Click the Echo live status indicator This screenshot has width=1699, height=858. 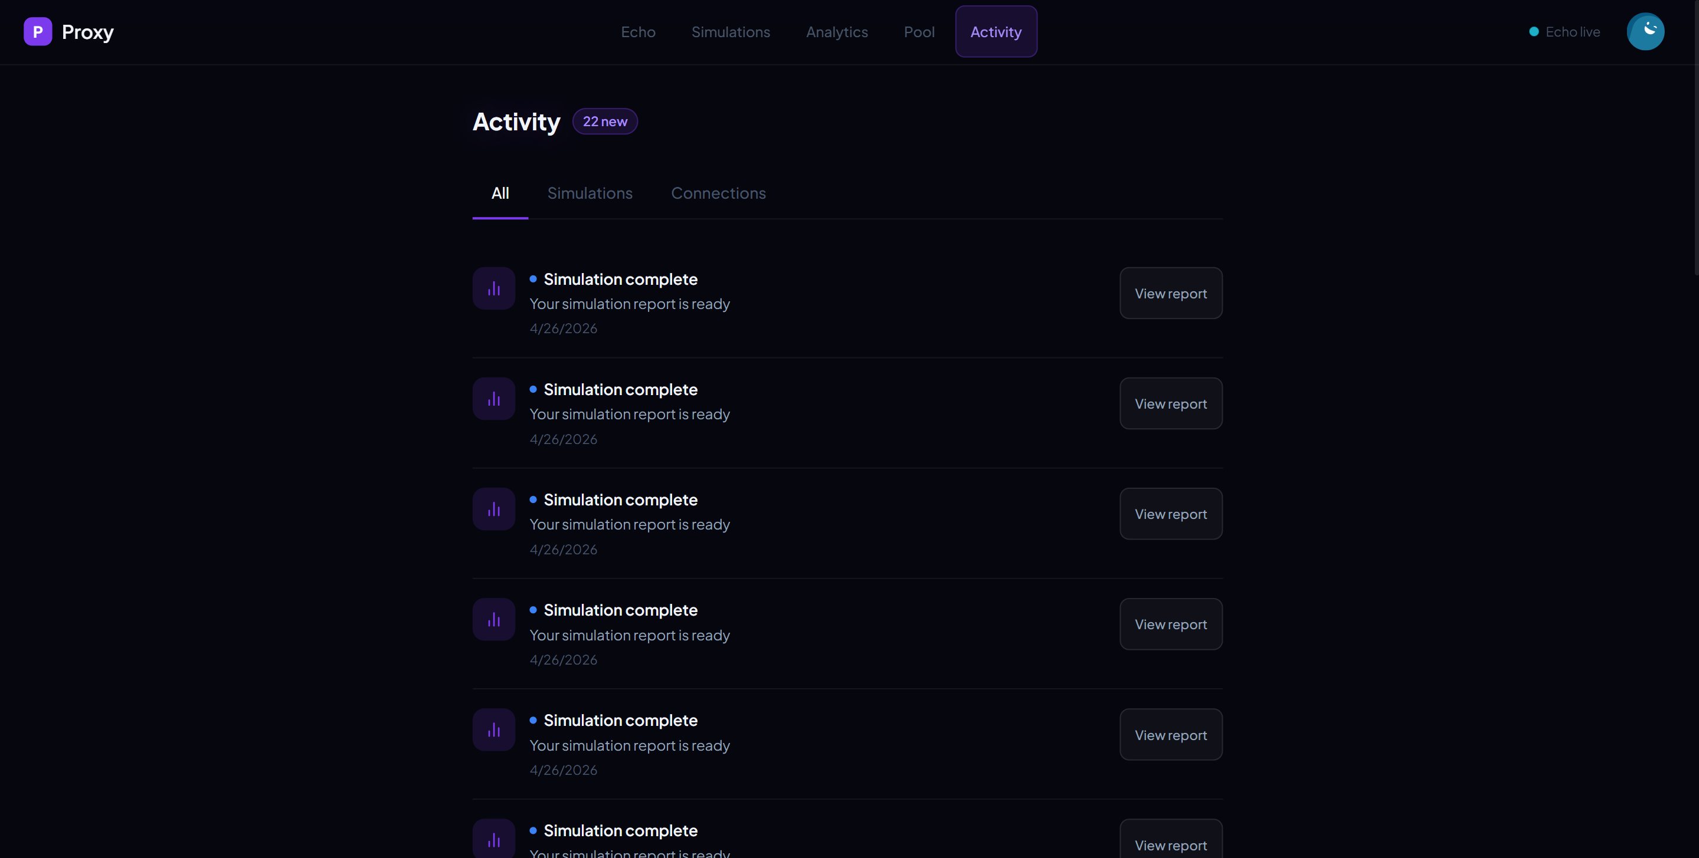[1564, 32]
